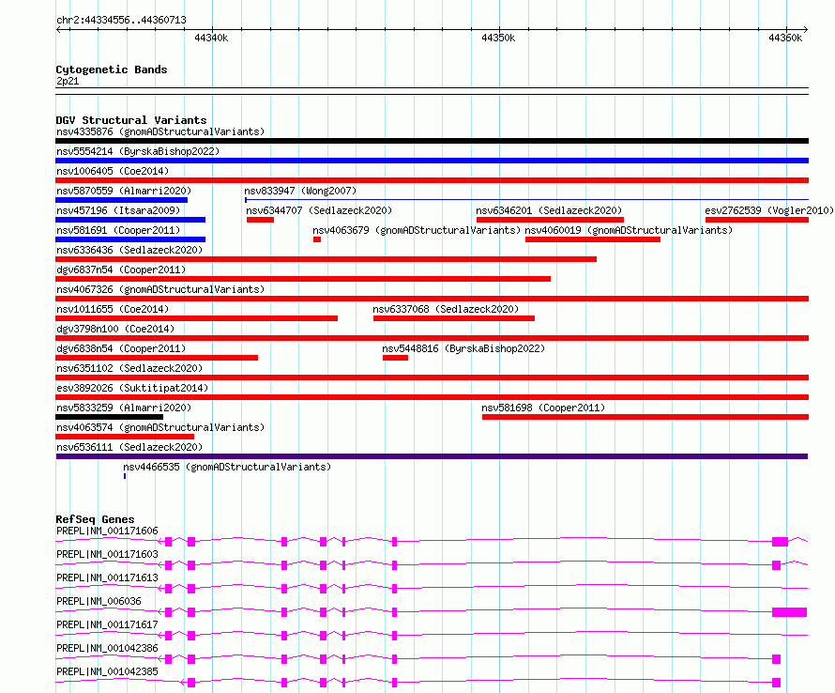Select esv3892026 (Suktitipat2014) label
This screenshot has height=693, width=835.
132,388
